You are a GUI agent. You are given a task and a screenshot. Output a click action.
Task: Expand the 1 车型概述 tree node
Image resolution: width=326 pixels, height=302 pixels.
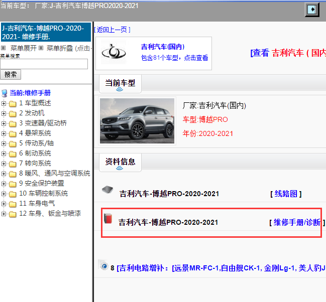click(x=4, y=103)
